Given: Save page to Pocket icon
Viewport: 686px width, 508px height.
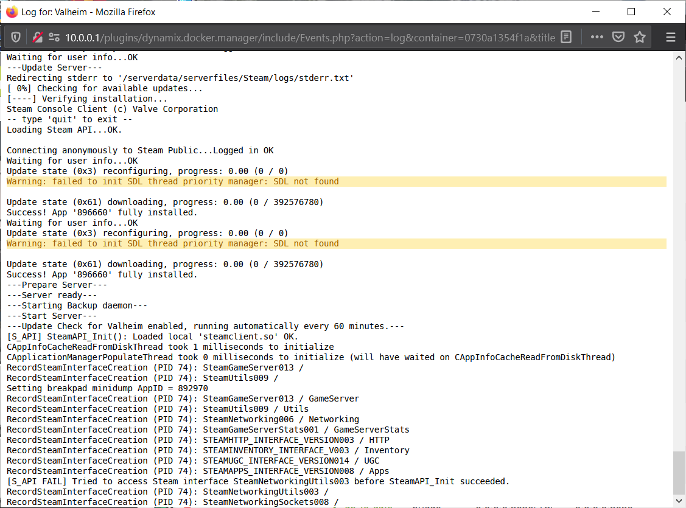Looking at the screenshot, I should [x=618, y=37].
